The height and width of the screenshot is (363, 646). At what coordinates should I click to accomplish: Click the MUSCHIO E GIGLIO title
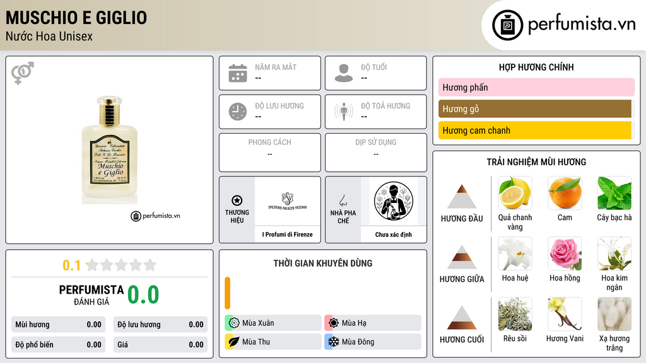coord(76,18)
